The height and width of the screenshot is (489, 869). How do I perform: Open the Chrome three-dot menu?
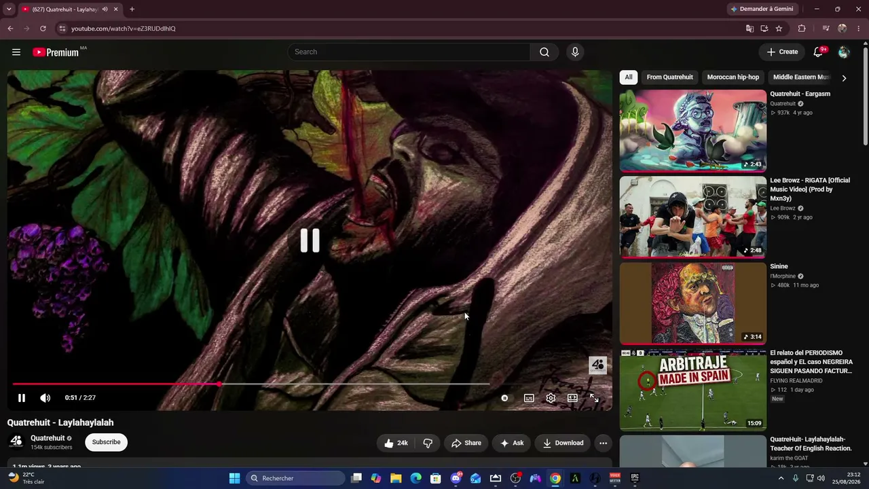point(859,29)
